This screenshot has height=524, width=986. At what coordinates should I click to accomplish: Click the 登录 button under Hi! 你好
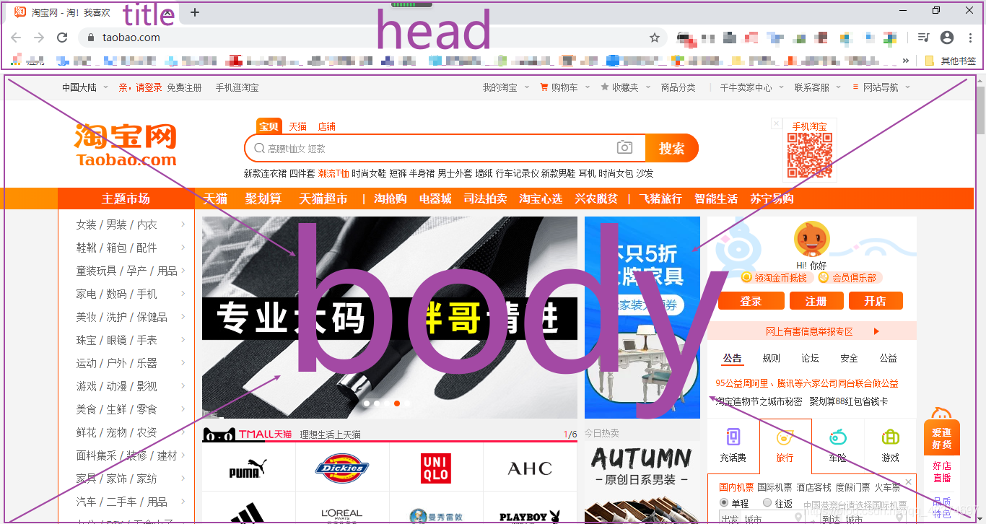[751, 301]
